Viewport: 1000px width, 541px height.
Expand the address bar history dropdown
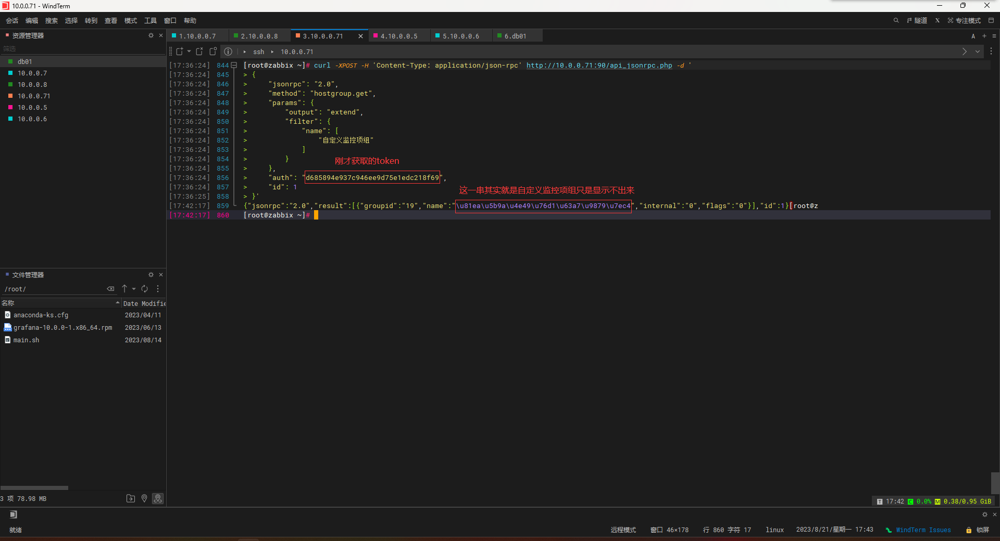pos(978,51)
